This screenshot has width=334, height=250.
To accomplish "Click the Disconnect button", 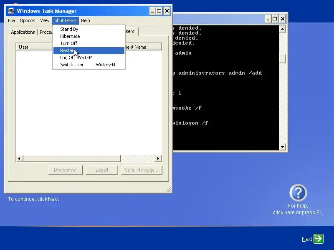I will (x=65, y=170).
